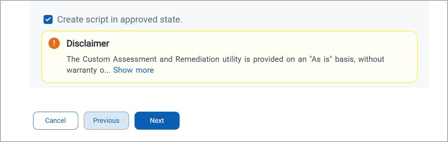Click the leading "The" in the disclaimer text
The width and height of the screenshot is (448, 142).
pos(73,59)
